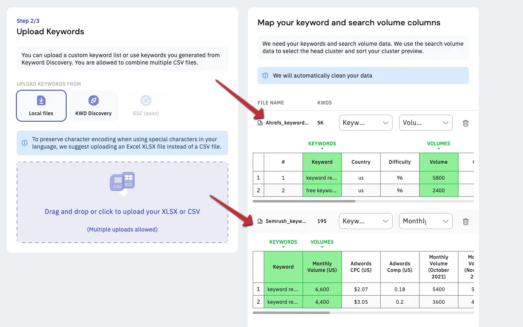
Task: Delete the Ahrefs keyword file with trash icon
Action: [x=465, y=123]
